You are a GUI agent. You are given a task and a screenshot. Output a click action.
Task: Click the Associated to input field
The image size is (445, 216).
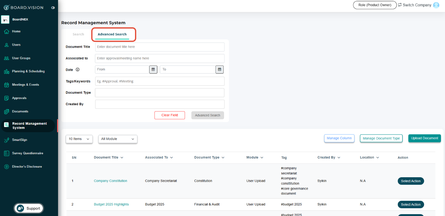pos(160,58)
